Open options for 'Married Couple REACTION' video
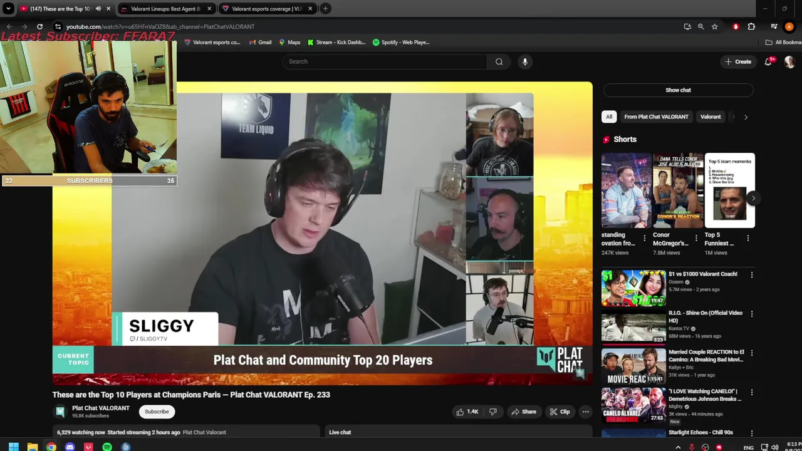802x451 pixels. pyautogui.click(x=752, y=353)
